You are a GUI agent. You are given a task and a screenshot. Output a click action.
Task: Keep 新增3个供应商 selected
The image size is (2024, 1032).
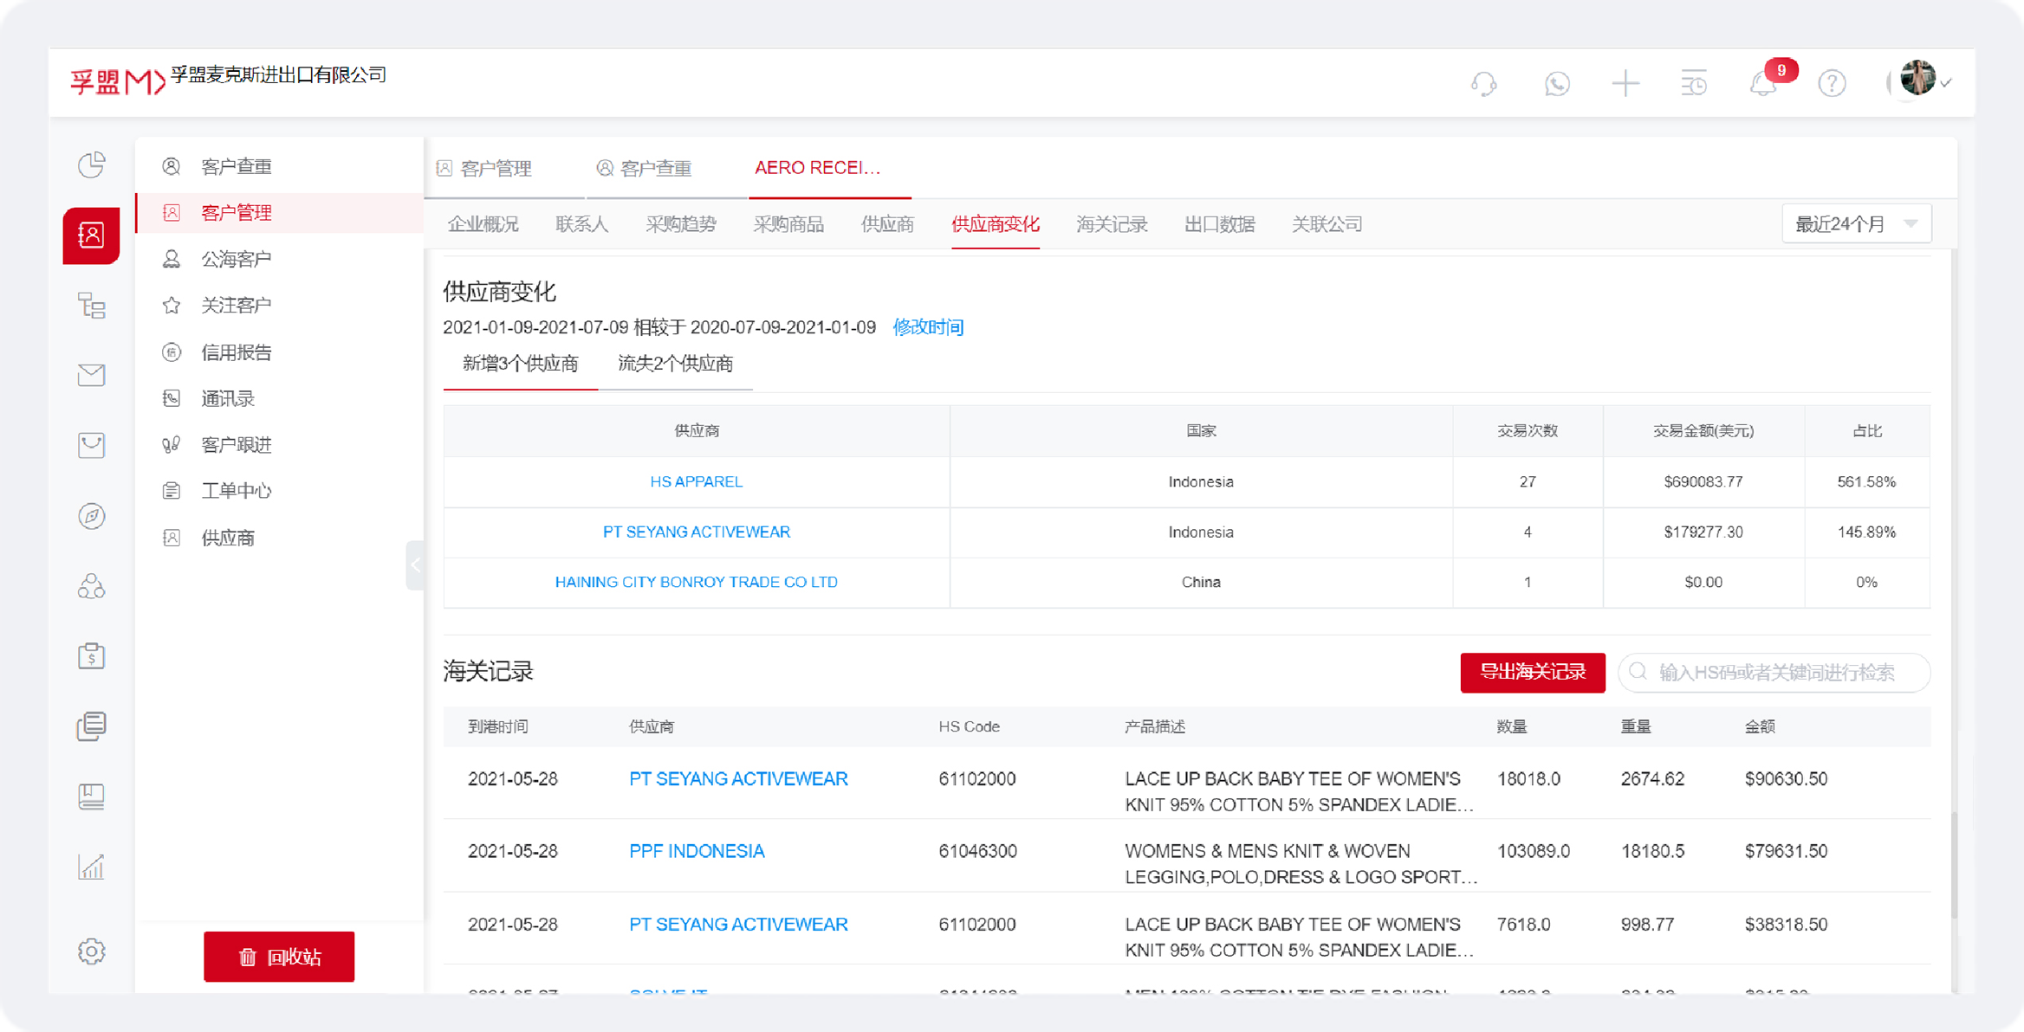point(520,364)
